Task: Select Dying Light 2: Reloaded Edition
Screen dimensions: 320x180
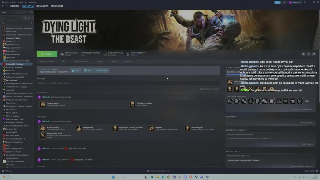Action: (x=18, y=61)
